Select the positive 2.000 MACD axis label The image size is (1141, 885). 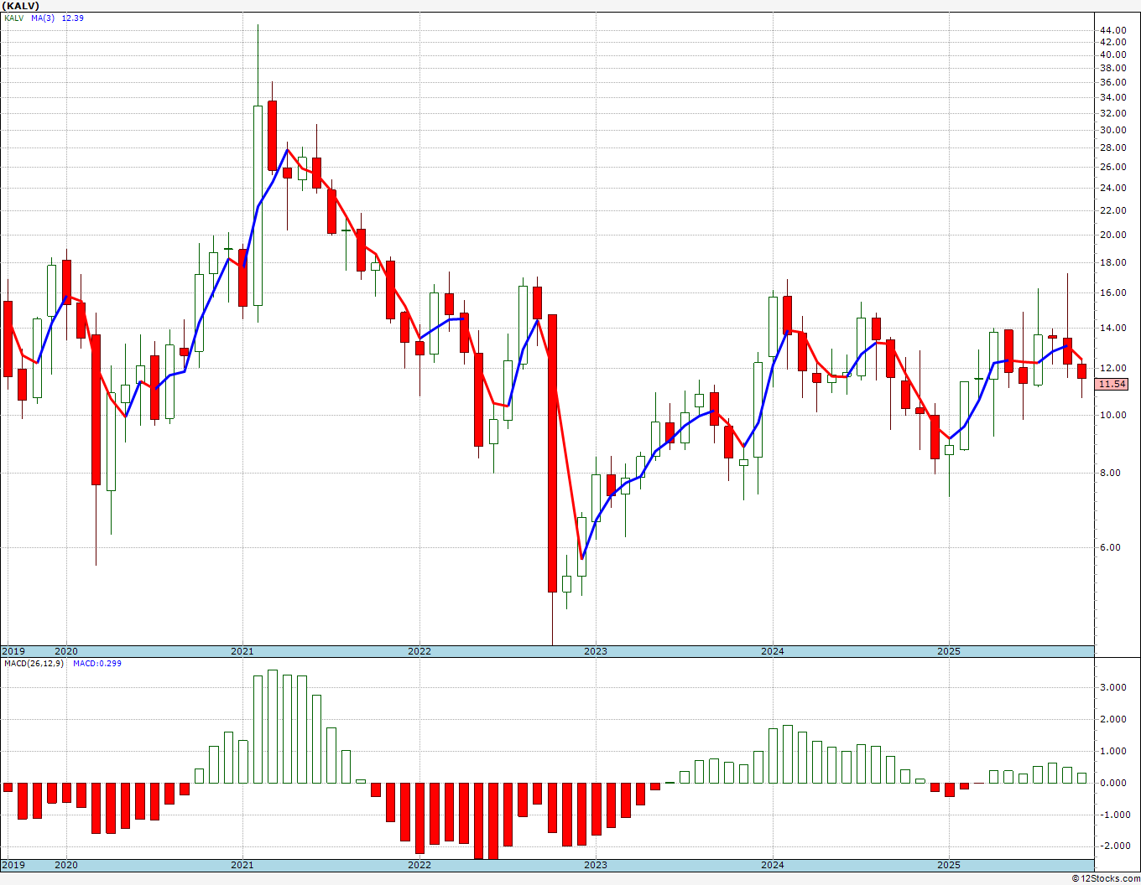point(1113,719)
